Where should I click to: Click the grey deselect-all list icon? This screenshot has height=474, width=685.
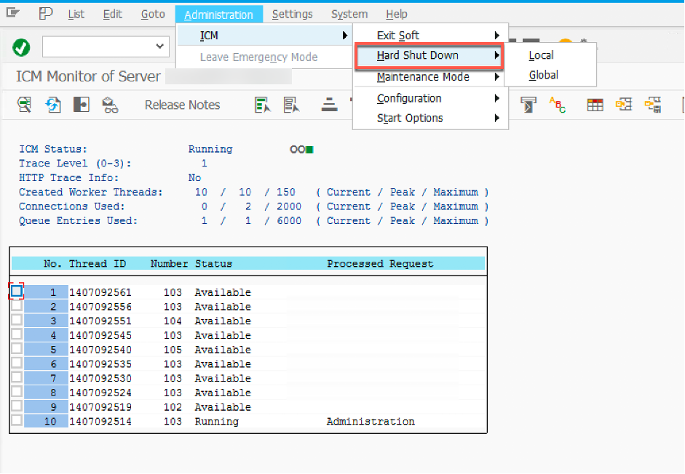(x=291, y=105)
